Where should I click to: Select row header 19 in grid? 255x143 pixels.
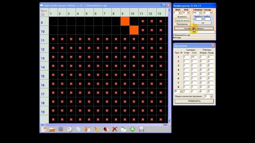(x=44, y=110)
